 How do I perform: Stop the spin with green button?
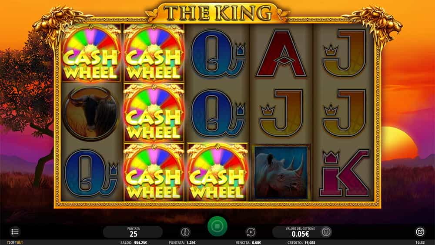click(217, 226)
